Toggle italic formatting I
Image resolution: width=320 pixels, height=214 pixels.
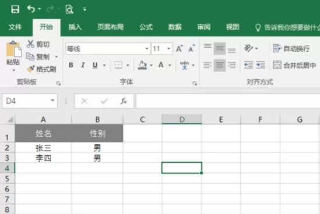click(83, 65)
